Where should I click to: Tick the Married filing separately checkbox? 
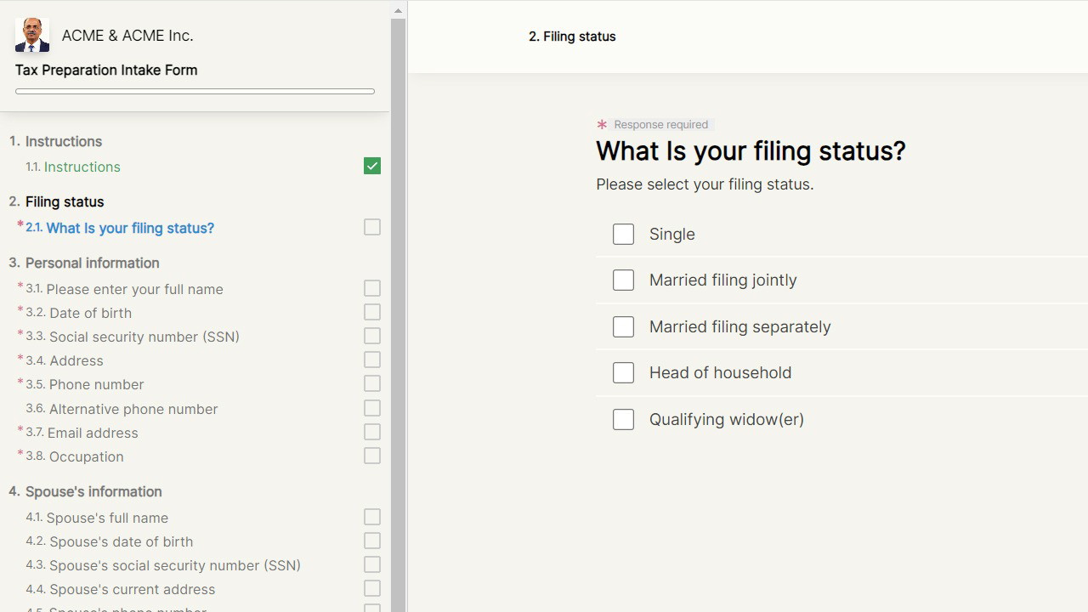pyautogui.click(x=623, y=327)
